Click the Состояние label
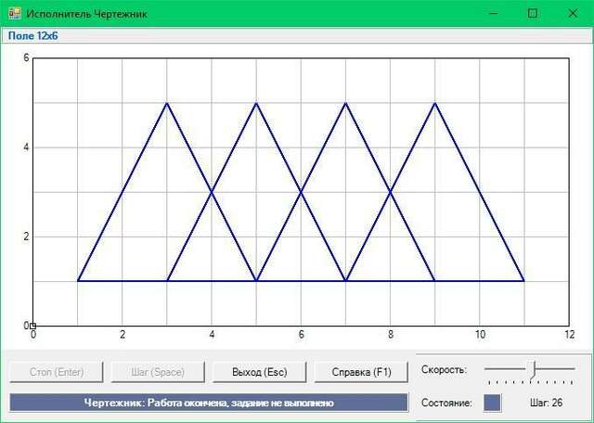The height and width of the screenshot is (423, 594). point(446,403)
